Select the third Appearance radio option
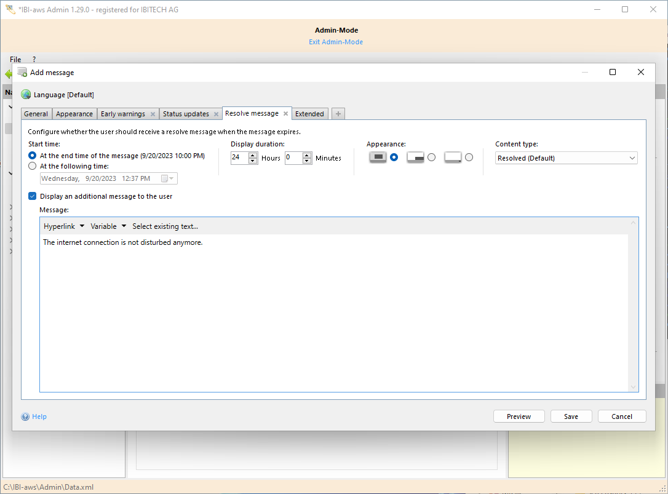This screenshot has height=494, width=668. 469,157
